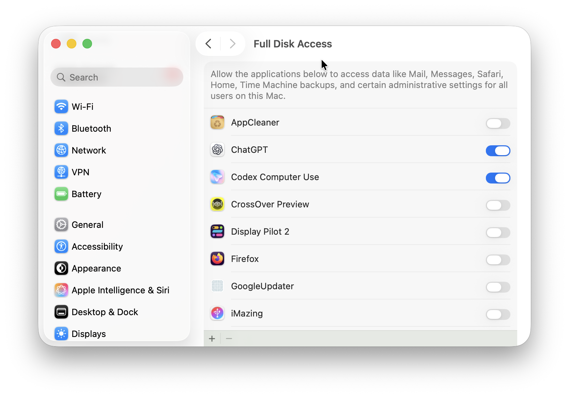
Task: Click the yellow minimize window button
Action: click(72, 44)
